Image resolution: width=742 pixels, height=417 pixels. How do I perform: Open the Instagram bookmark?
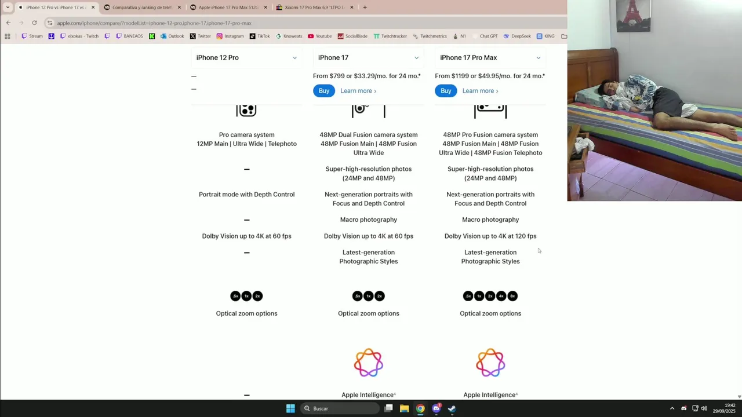click(x=230, y=36)
